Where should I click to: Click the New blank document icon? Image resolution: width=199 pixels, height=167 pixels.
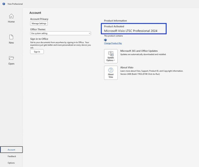[11, 37]
